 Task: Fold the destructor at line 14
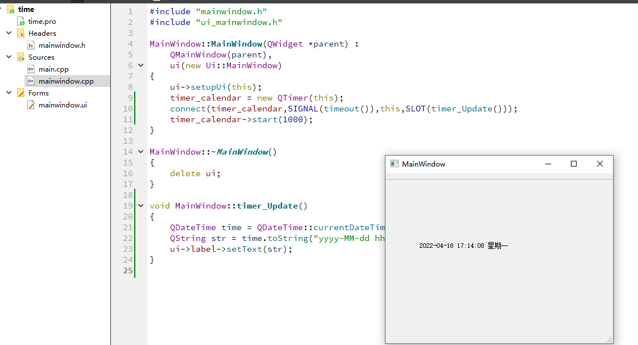coord(141,152)
